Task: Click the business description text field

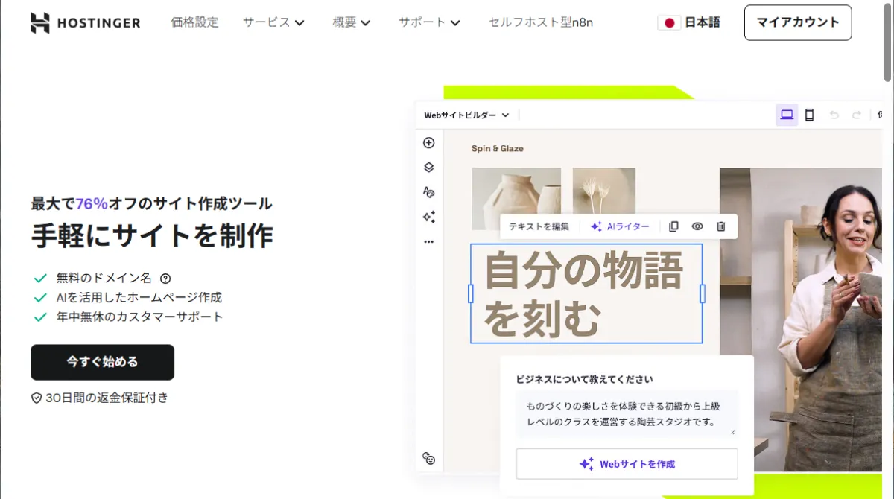Action: [x=626, y=414]
